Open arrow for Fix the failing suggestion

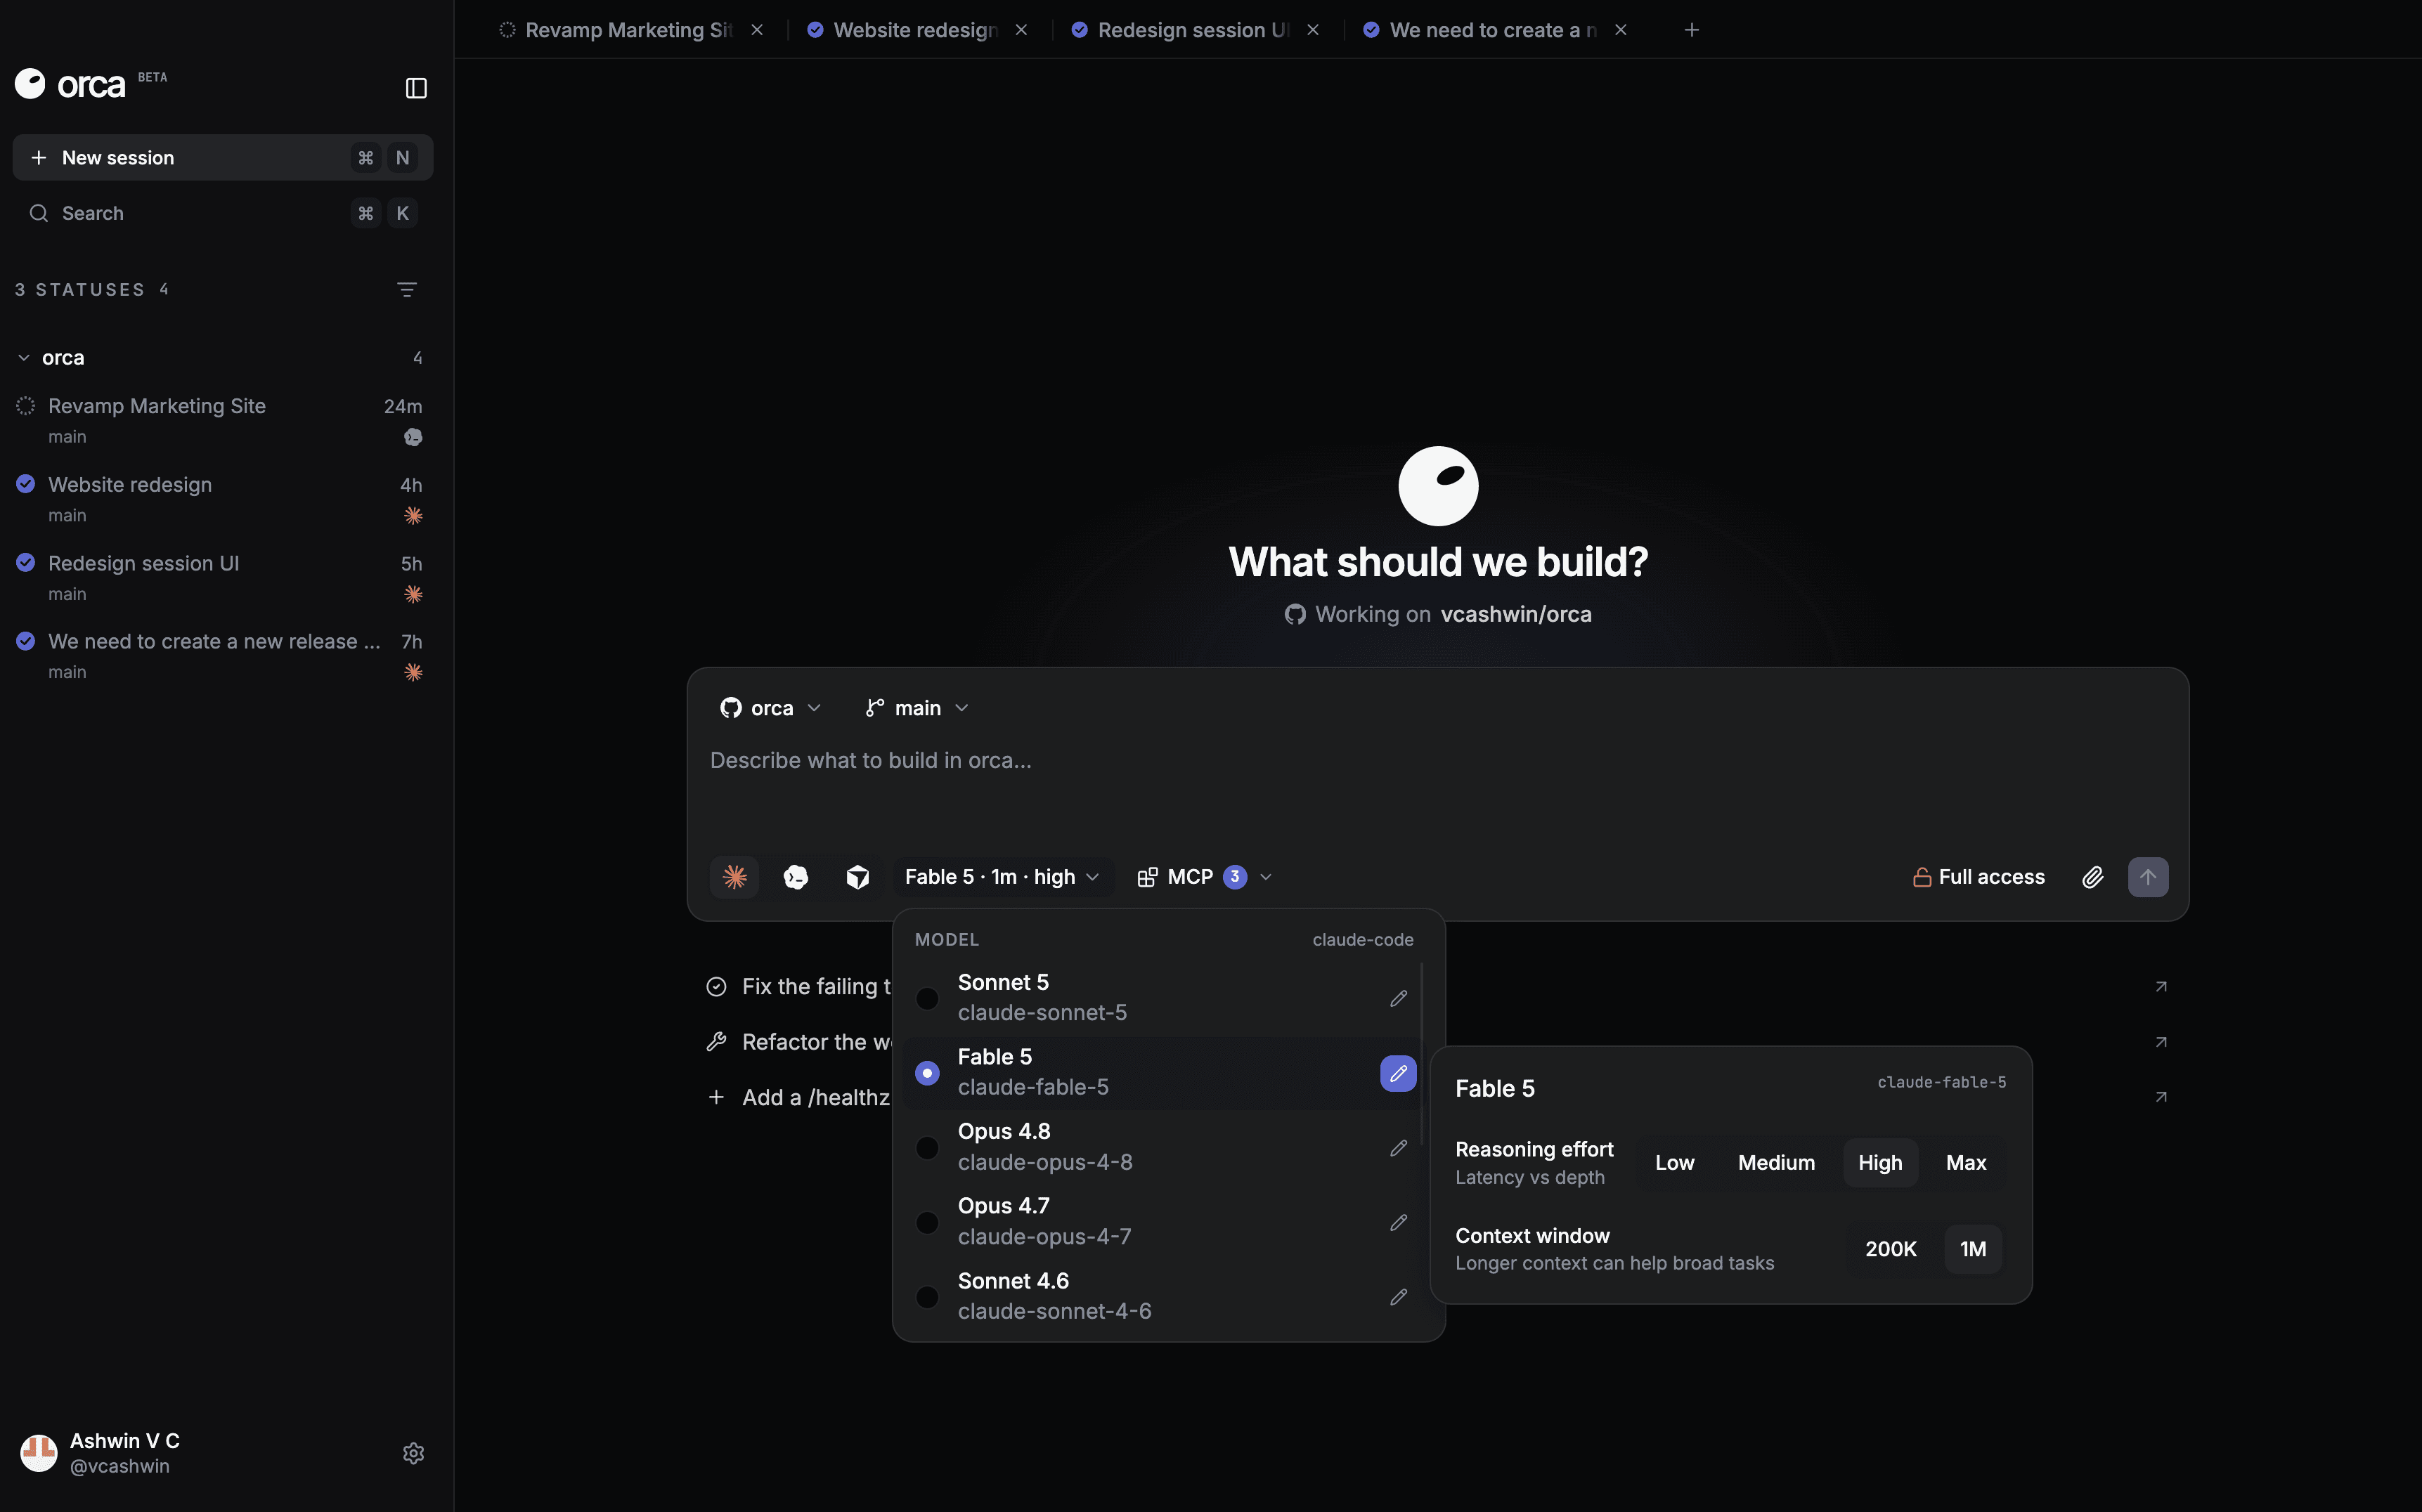(x=2161, y=987)
